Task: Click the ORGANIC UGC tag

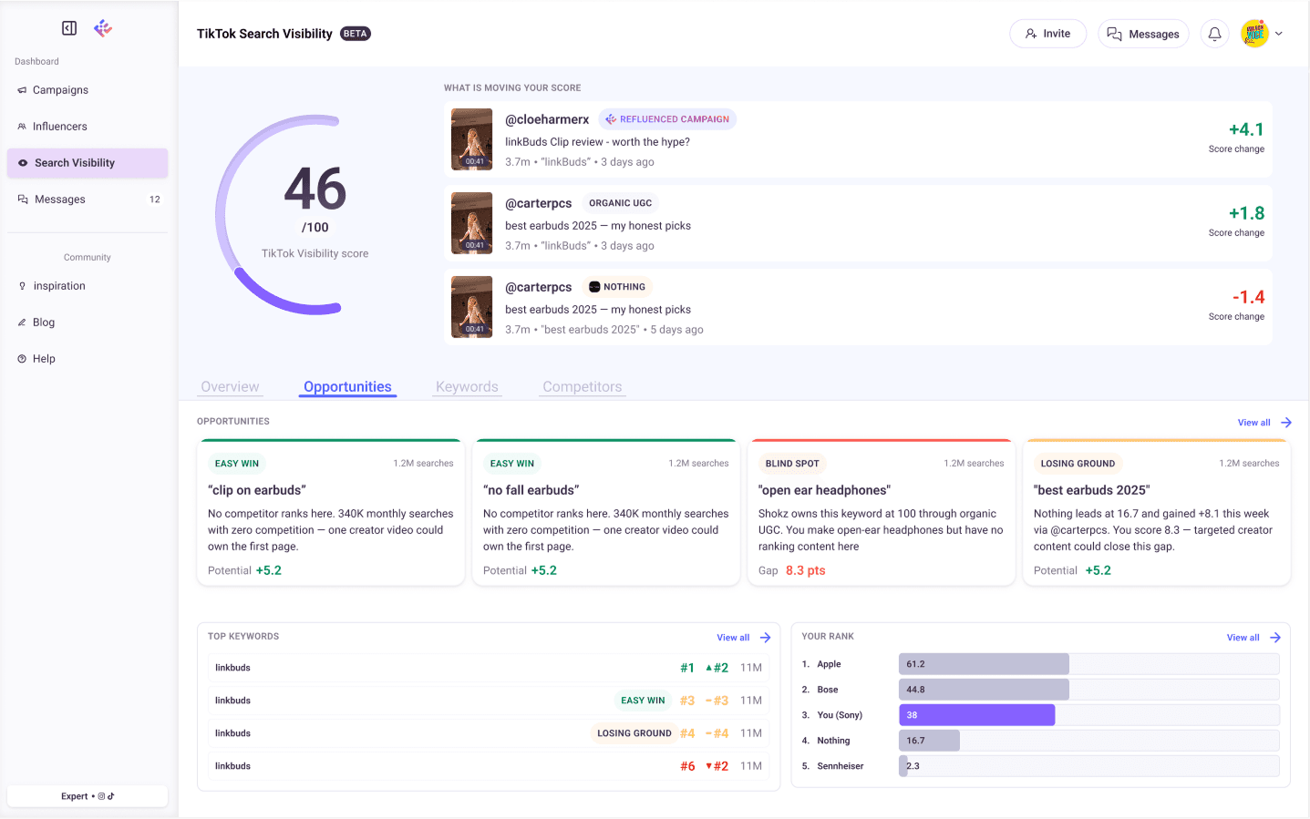Action: [x=620, y=203]
